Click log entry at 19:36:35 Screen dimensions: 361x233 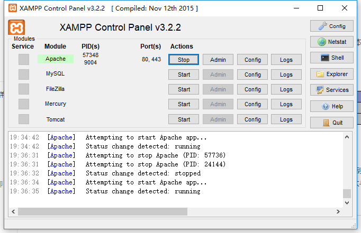point(105,191)
